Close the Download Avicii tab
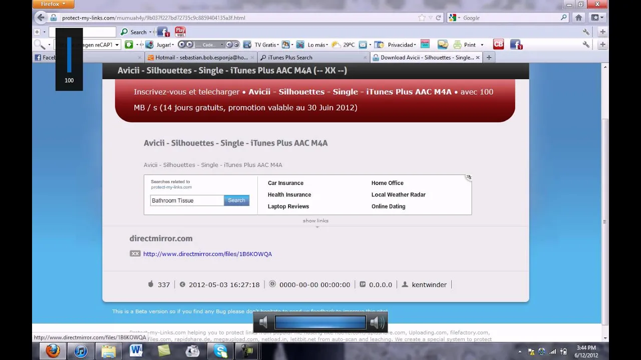 [x=477, y=57]
